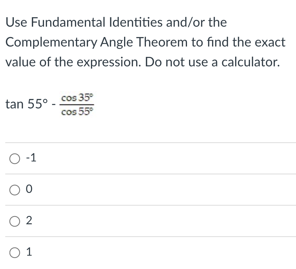Viewport: 296px width, 269px height.
Task: Click the fraction cos 35° over cos 55°
Action: 77,104
